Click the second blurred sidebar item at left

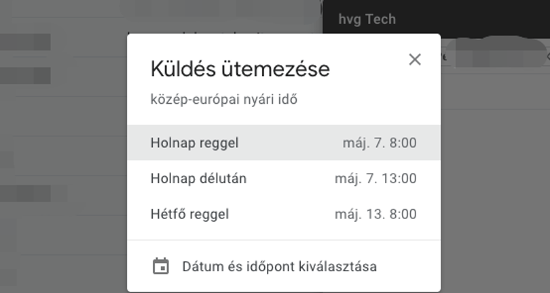coord(25,76)
